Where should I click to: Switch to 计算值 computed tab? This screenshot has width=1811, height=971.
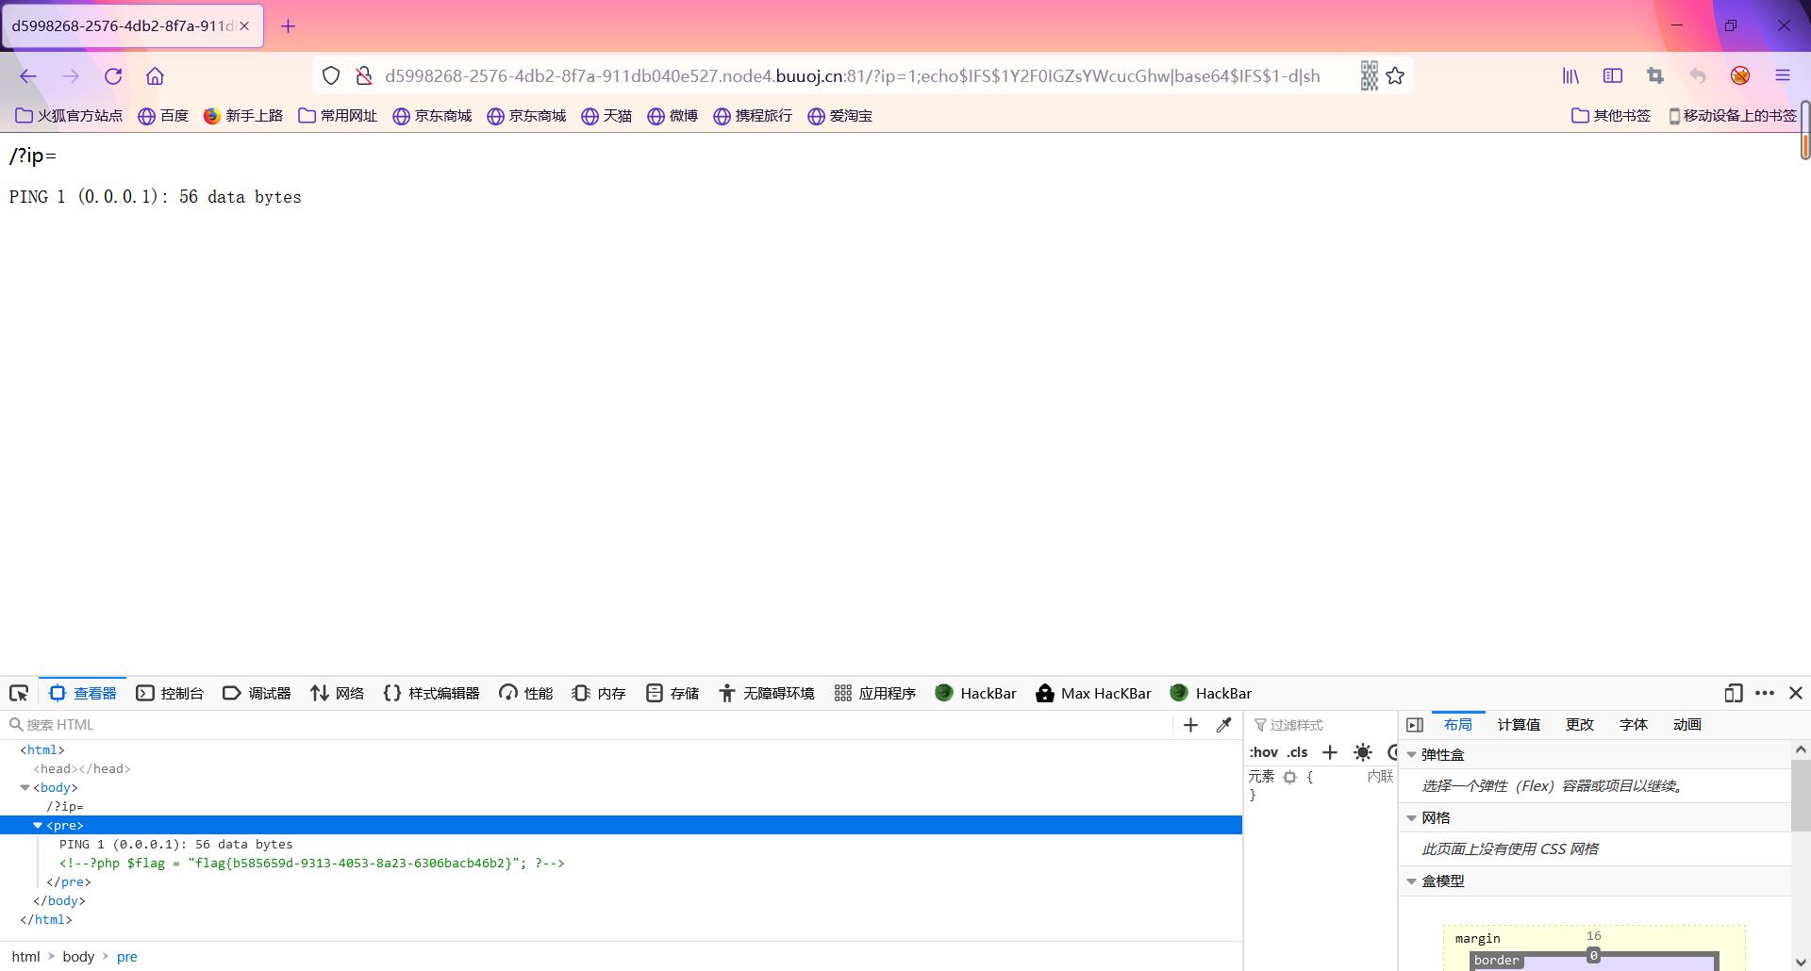[1519, 725]
